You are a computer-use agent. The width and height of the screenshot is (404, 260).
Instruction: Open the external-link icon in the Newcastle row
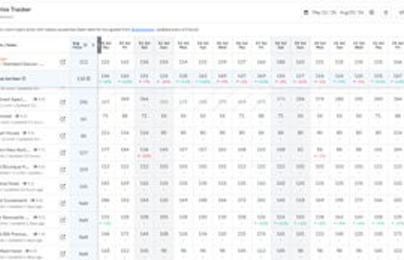pos(63,220)
